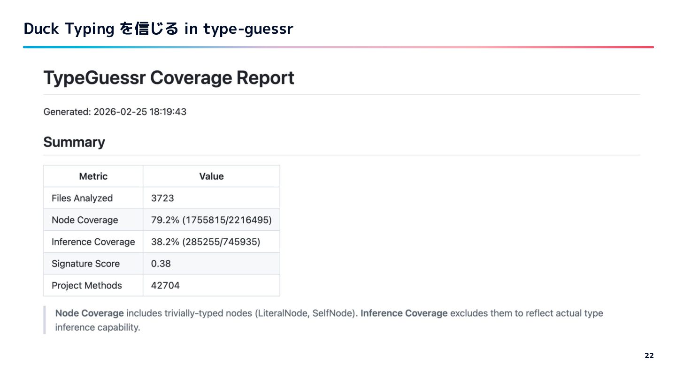This screenshot has height=380, width=676.
Task: Click the slide title 'Duck Typing を信じる in type-guessr'
Action: point(158,29)
